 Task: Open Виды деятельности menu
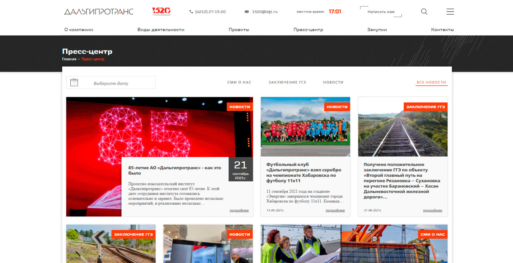click(161, 30)
